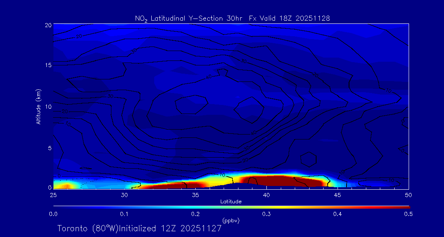
Task: Click the "(ppbv)" units label under colorbar
Action: [x=231, y=221]
